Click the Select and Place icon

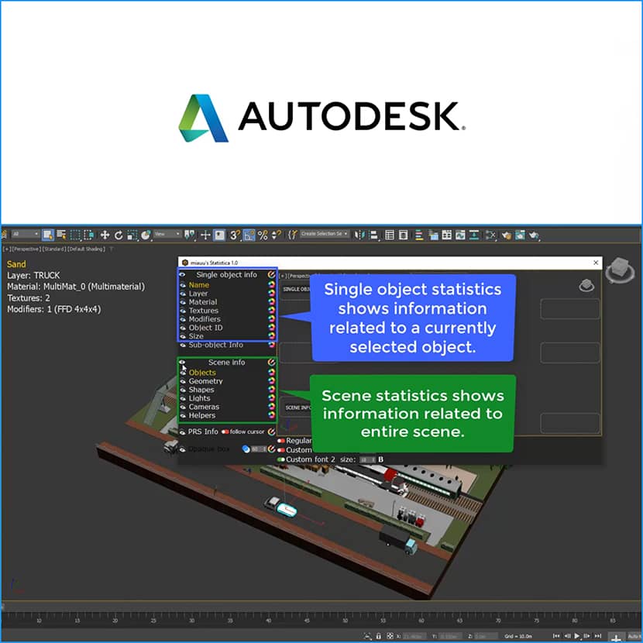(x=146, y=235)
